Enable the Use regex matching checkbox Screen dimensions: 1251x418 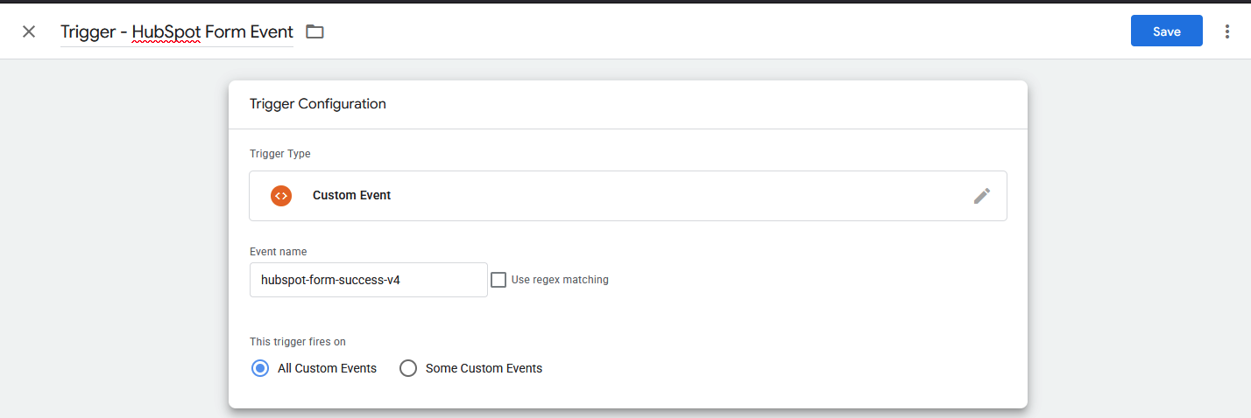click(498, 280)
